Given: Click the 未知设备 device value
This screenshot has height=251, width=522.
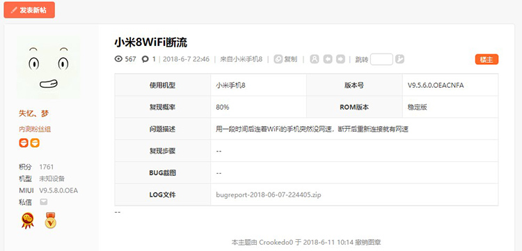Looking at the screenshot, I should pos(52,178).
